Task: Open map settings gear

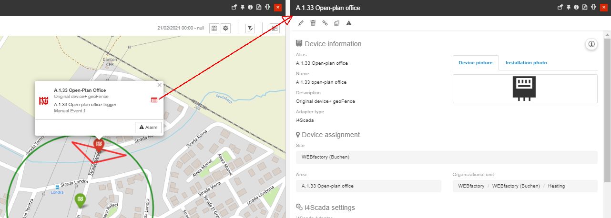Action: (226, 28)
